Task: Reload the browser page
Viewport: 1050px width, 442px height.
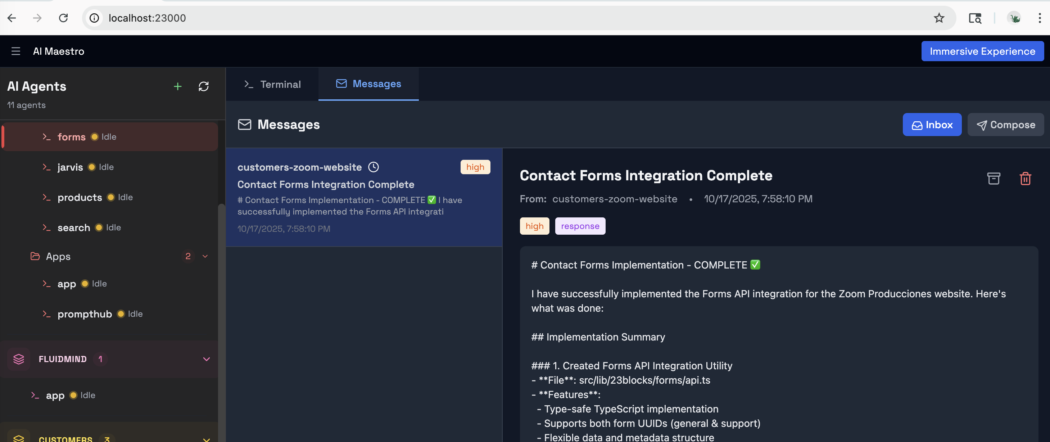Action: coord(63,18)
